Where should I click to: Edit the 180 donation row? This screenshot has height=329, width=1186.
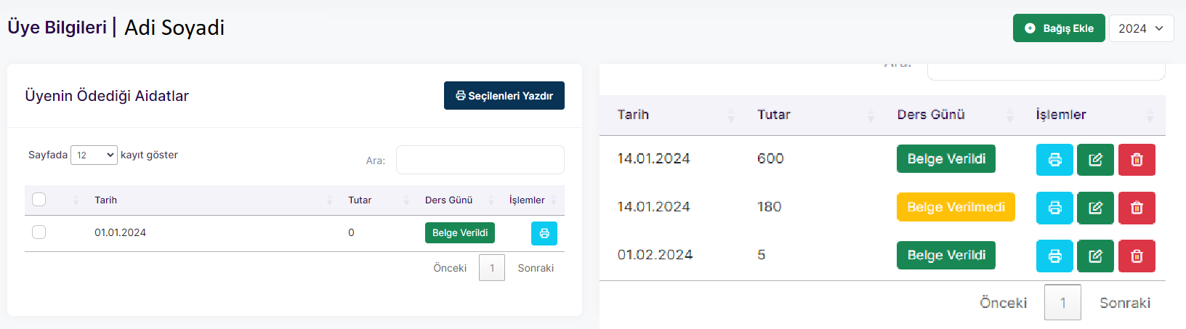click(1095, 208)
